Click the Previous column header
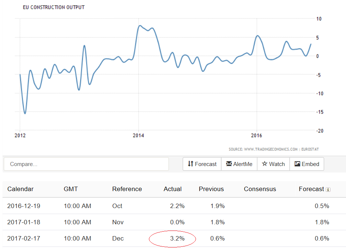346x249 pixels. click(211, 189)
